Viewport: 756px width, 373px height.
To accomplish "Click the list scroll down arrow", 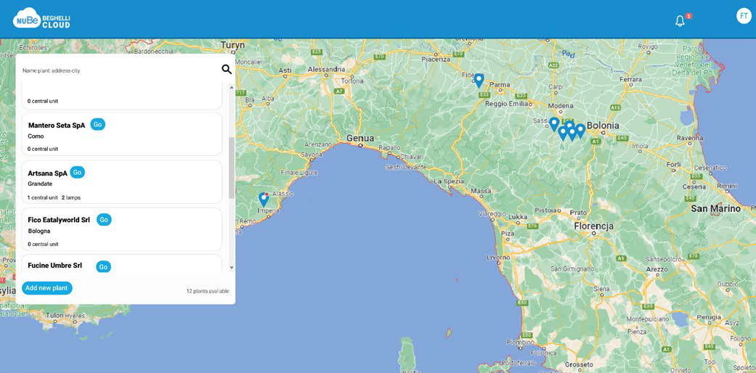I will tap(231, 267).
